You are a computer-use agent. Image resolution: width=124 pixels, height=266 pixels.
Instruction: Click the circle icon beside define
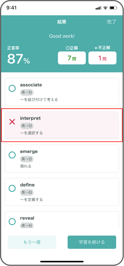tap(12, 188)
